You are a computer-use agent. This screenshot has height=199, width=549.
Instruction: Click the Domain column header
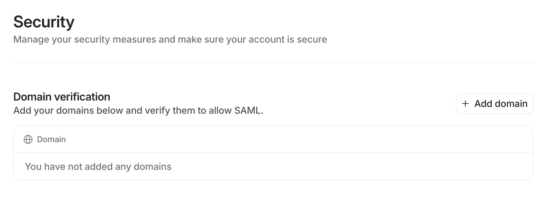[x=51, y=139]
